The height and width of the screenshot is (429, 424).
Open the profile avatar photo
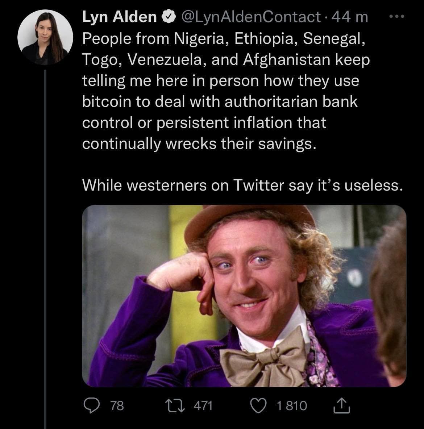tap(43, 38)
